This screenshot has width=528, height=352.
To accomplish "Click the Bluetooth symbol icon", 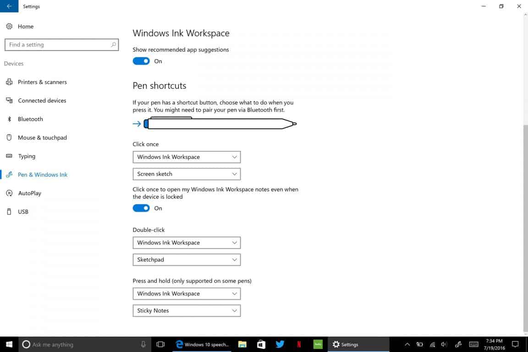I will [x=9, y=119].
